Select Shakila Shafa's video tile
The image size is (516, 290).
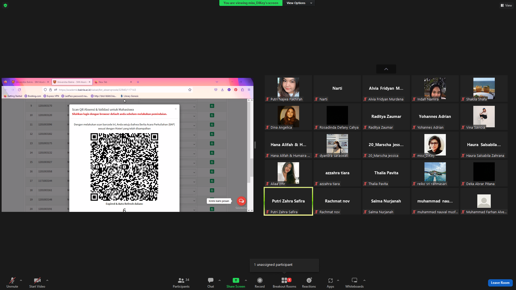coord(484,89)
